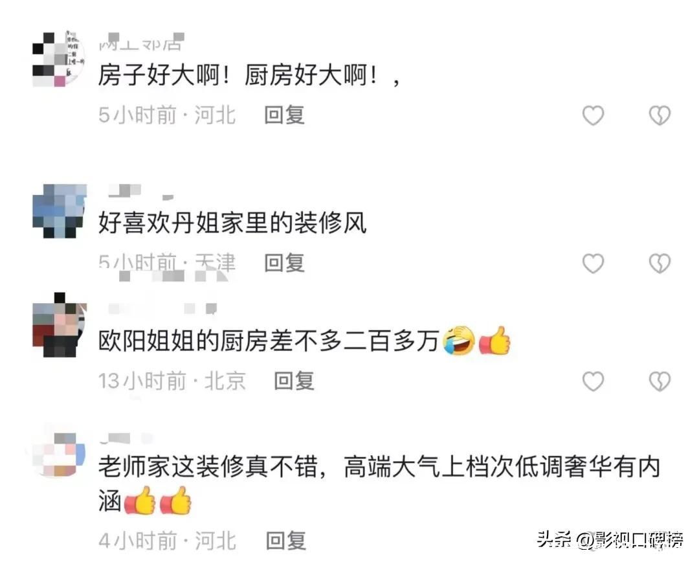Reply to the '房子好大啊' comment
699x564 pixels.
(284, 115)
